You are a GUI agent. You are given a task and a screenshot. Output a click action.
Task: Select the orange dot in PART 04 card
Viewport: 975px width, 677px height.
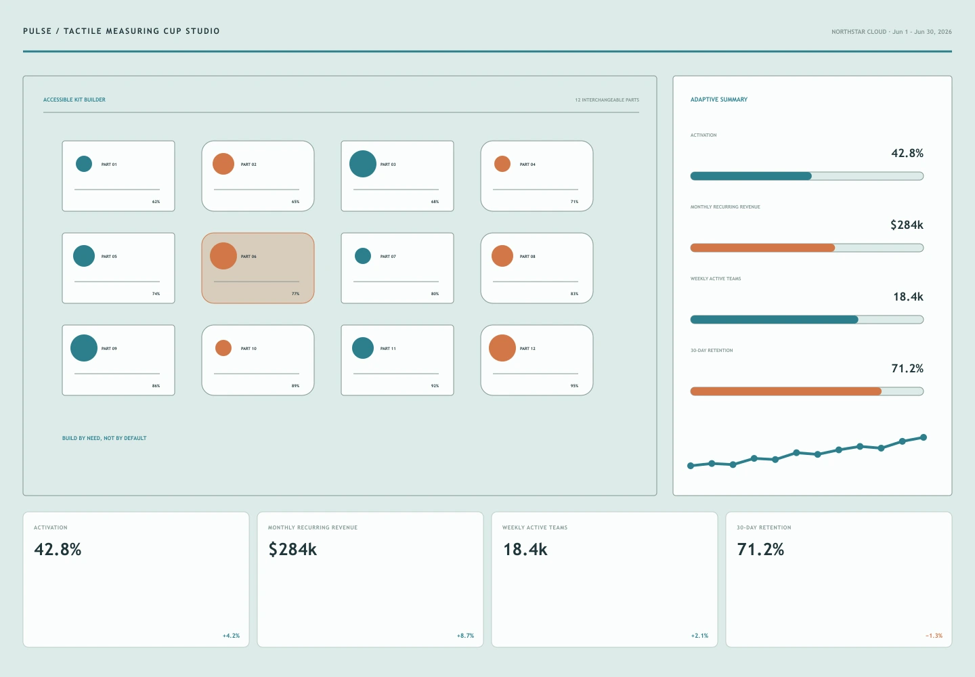(x=502, y=164)
